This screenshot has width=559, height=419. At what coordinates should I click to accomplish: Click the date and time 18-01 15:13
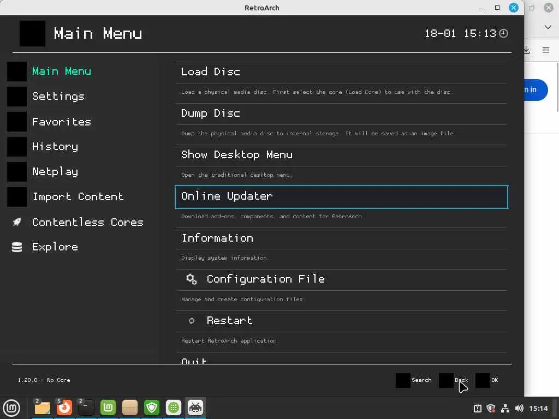460,33
